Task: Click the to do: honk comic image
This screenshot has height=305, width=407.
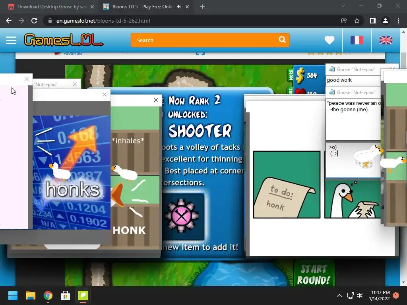Action: coord(287,185)
